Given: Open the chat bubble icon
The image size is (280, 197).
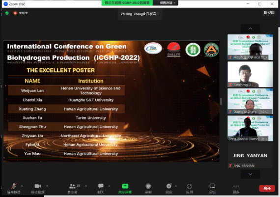Looking at the screenshot, I should tap(101, 186).
